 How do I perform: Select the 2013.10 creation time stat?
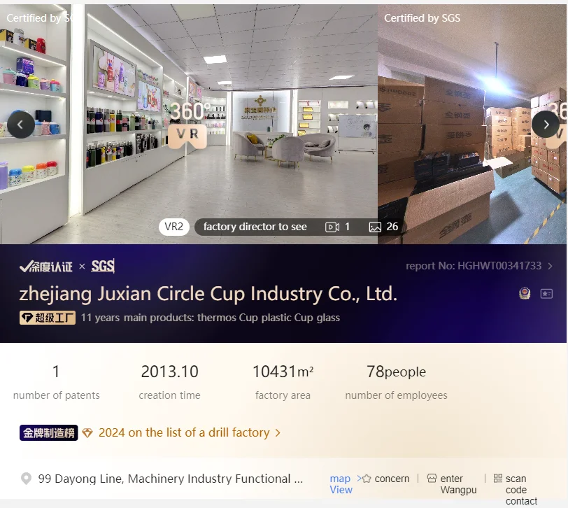pyautogui.click(x=169, y=383)
